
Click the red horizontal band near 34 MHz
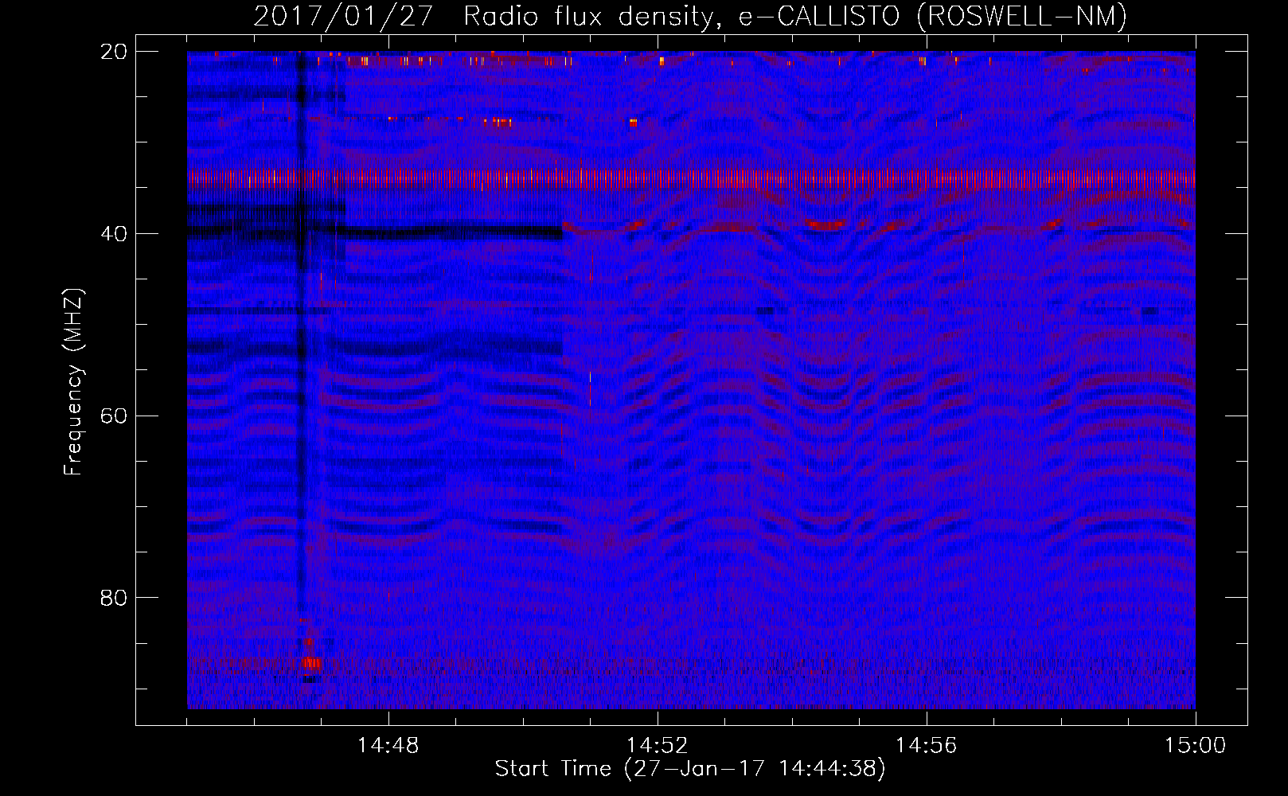click(x=691, y=179)
